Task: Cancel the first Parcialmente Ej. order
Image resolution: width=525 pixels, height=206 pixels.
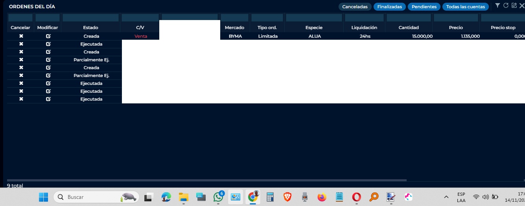Action: click(21, 60)
